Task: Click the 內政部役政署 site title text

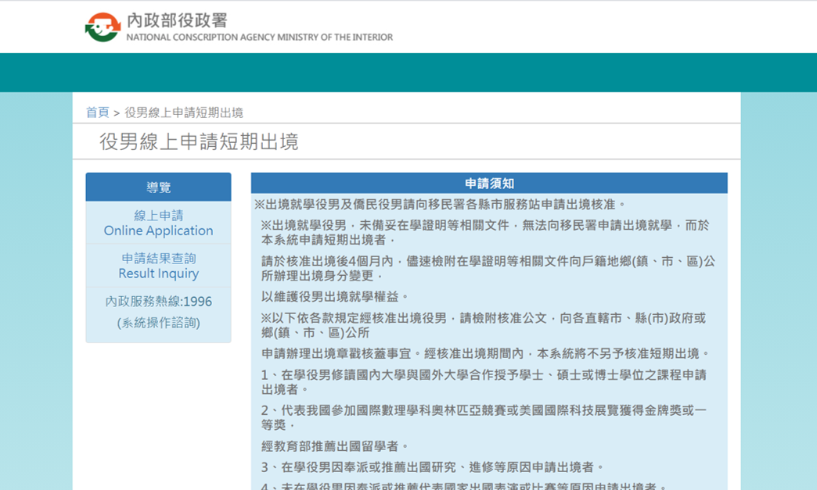Action: click(178, 20)
